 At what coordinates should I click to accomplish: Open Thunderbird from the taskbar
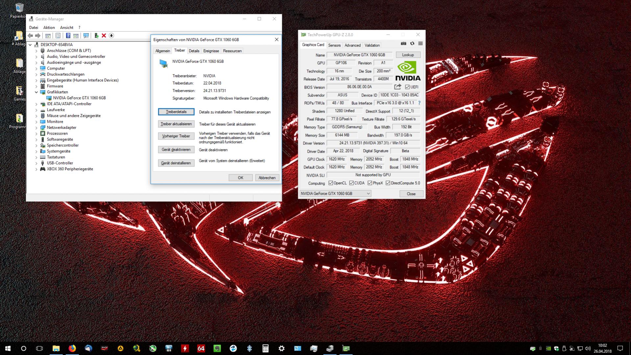tap(88, 348)
